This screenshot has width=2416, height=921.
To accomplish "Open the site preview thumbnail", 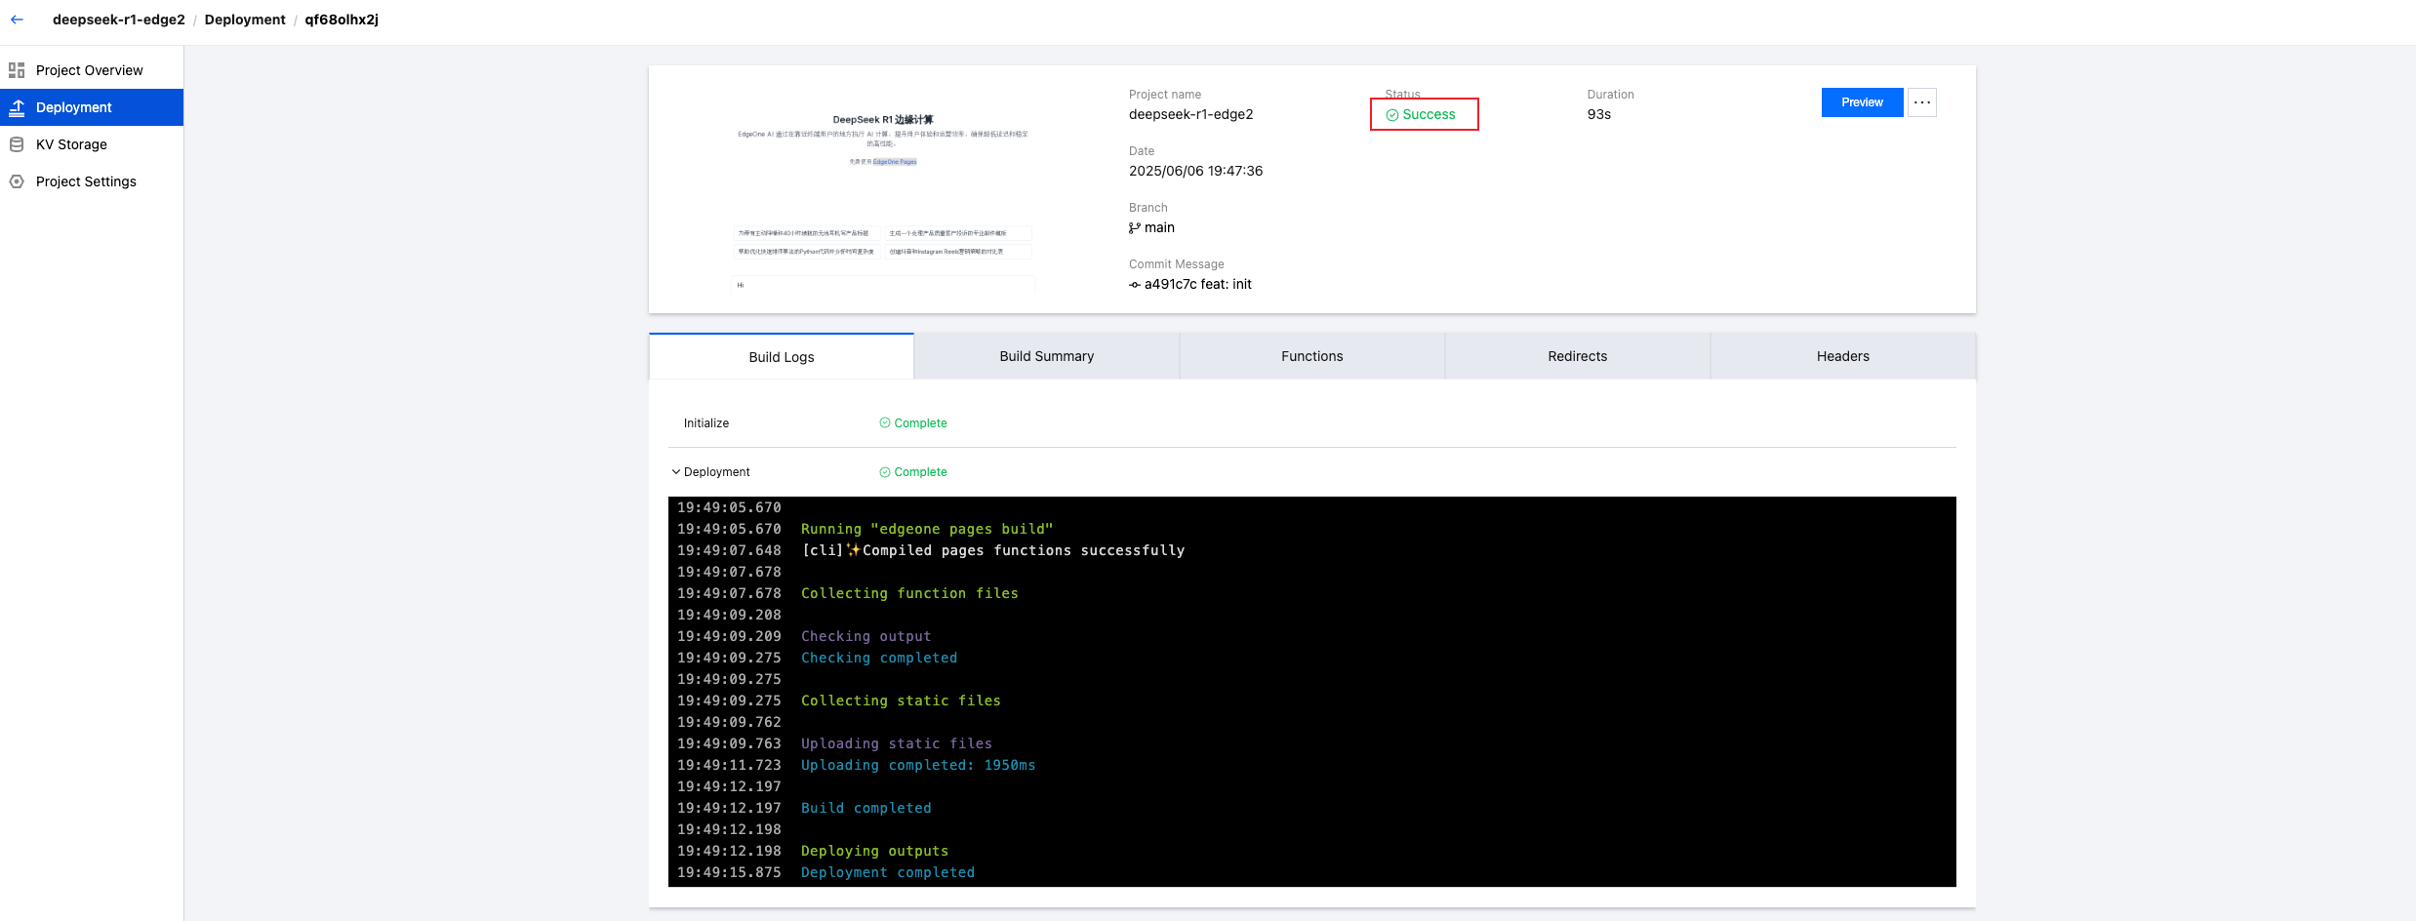I will pos(882,190).
